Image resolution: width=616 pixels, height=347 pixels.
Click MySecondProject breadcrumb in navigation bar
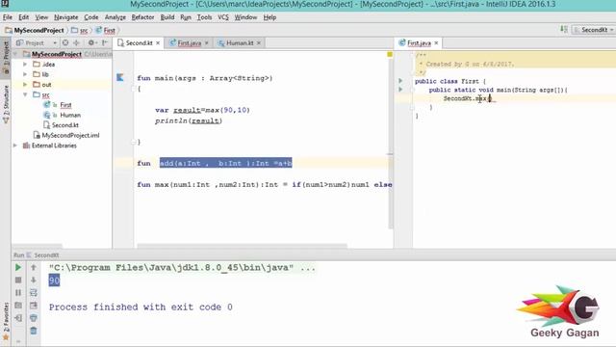pos(35,30)
